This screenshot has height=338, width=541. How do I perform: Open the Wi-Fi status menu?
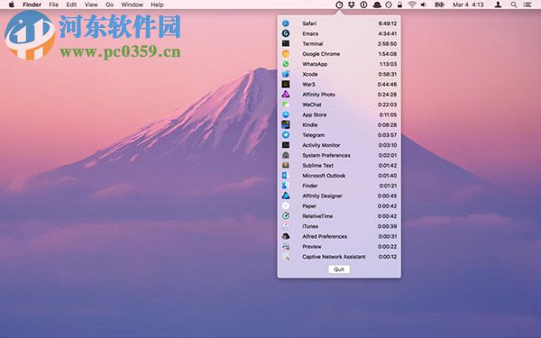click(x=412, y=5)
